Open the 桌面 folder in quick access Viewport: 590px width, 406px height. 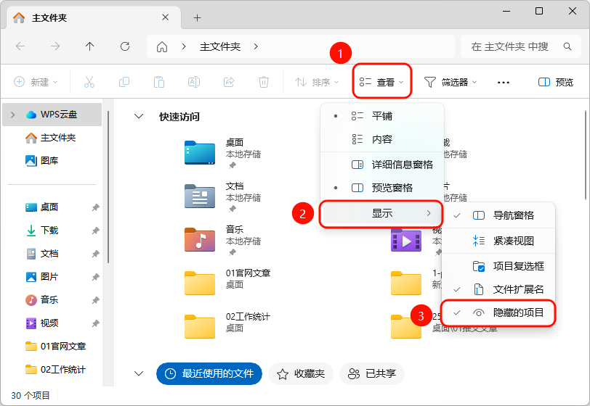199,153
